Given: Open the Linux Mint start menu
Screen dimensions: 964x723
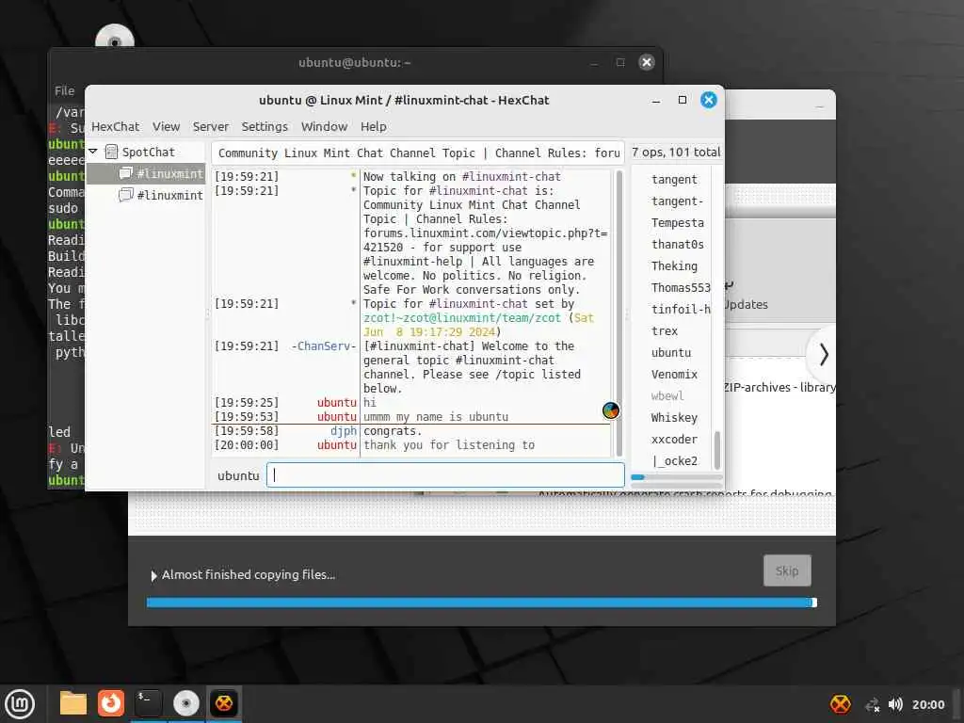Looking at the screenshot, I should pyautogui.click(x=21, y=704).
